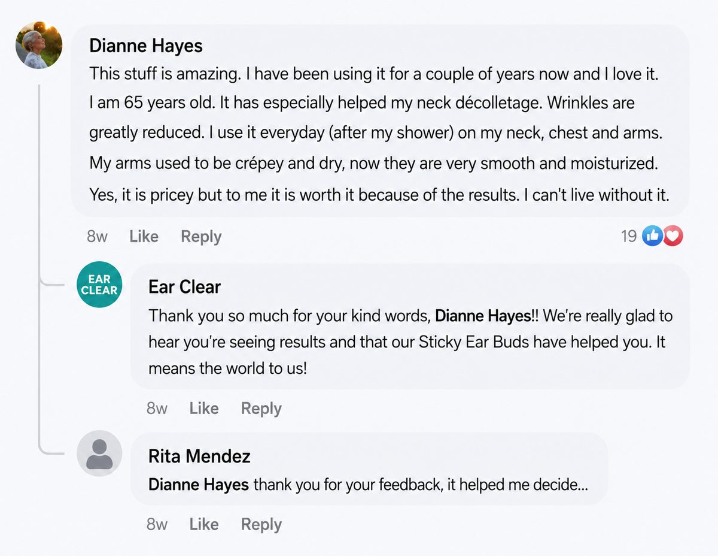The height and width of the screenshot is (556, 718).
Task: Reply to Dianne Hayes' comment
Action: [x=201, y=237]
